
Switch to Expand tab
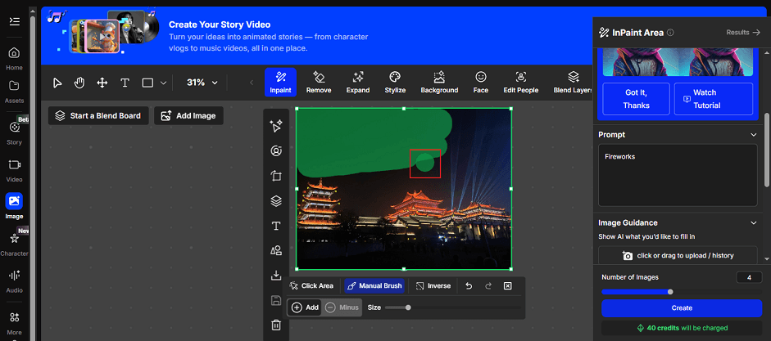(x=357, y=82)
